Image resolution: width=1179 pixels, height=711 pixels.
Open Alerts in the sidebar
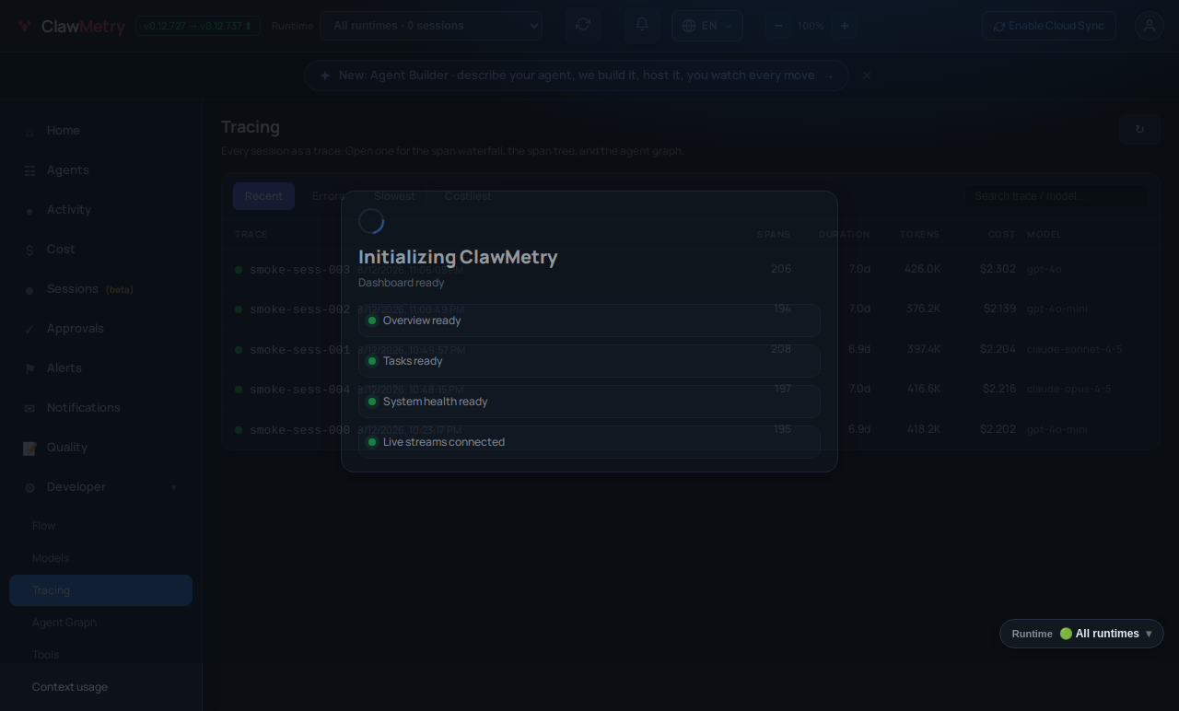(101, 368)
